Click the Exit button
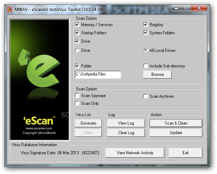 [x=185, y=153]
